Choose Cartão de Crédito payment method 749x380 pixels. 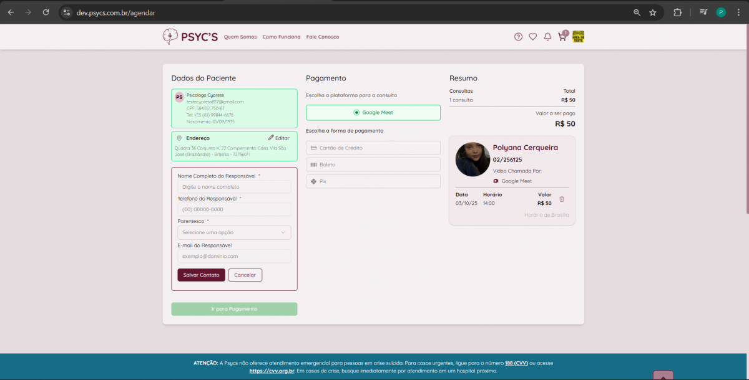[x=373, y=148]
